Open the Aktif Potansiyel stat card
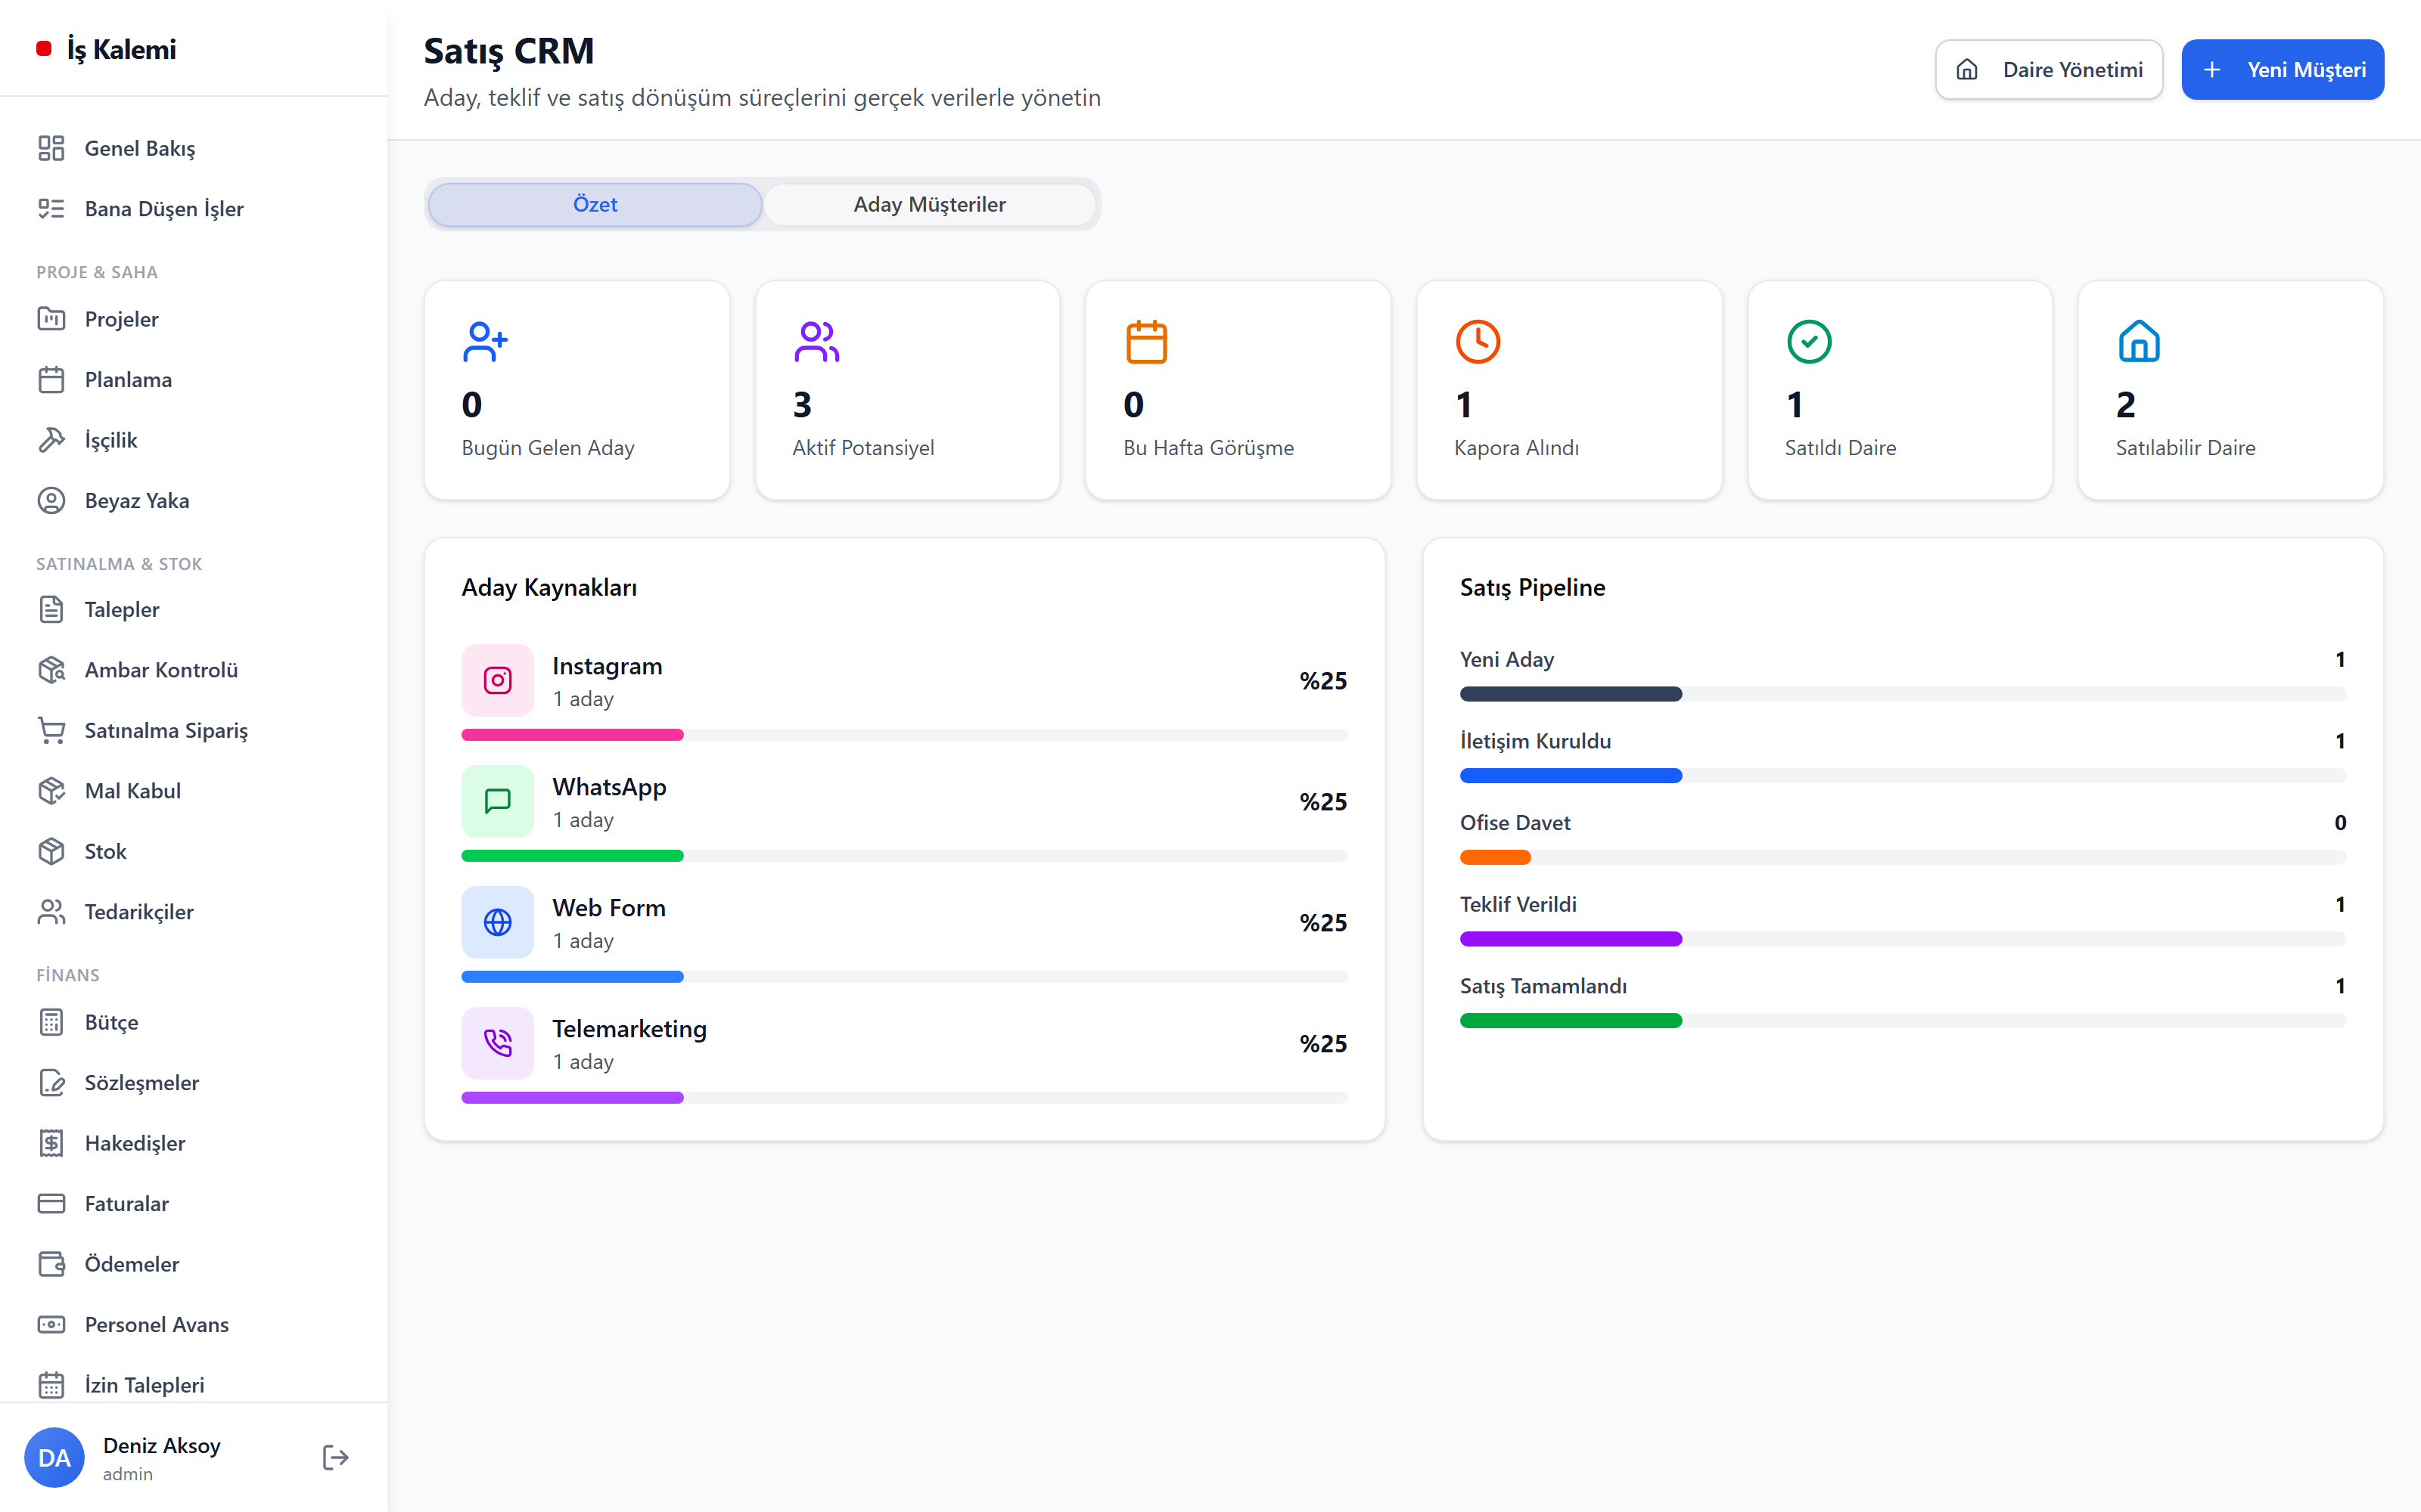The image size is (2421, 1512). point(907,390)
